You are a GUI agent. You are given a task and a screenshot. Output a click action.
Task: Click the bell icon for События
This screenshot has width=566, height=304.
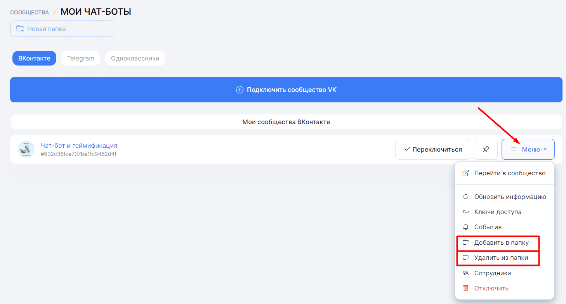click(466, 227)
